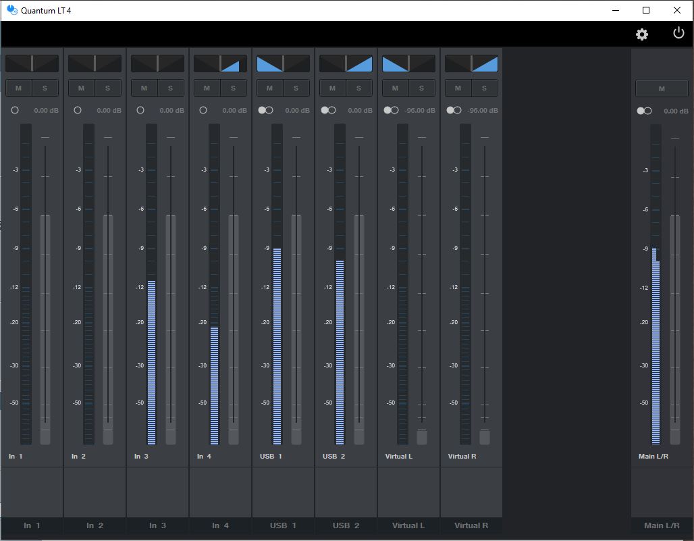The width and height of the screenshot is (694, 541).
Task: Close the Quantum LT 4 window
Action: [676, 10]
